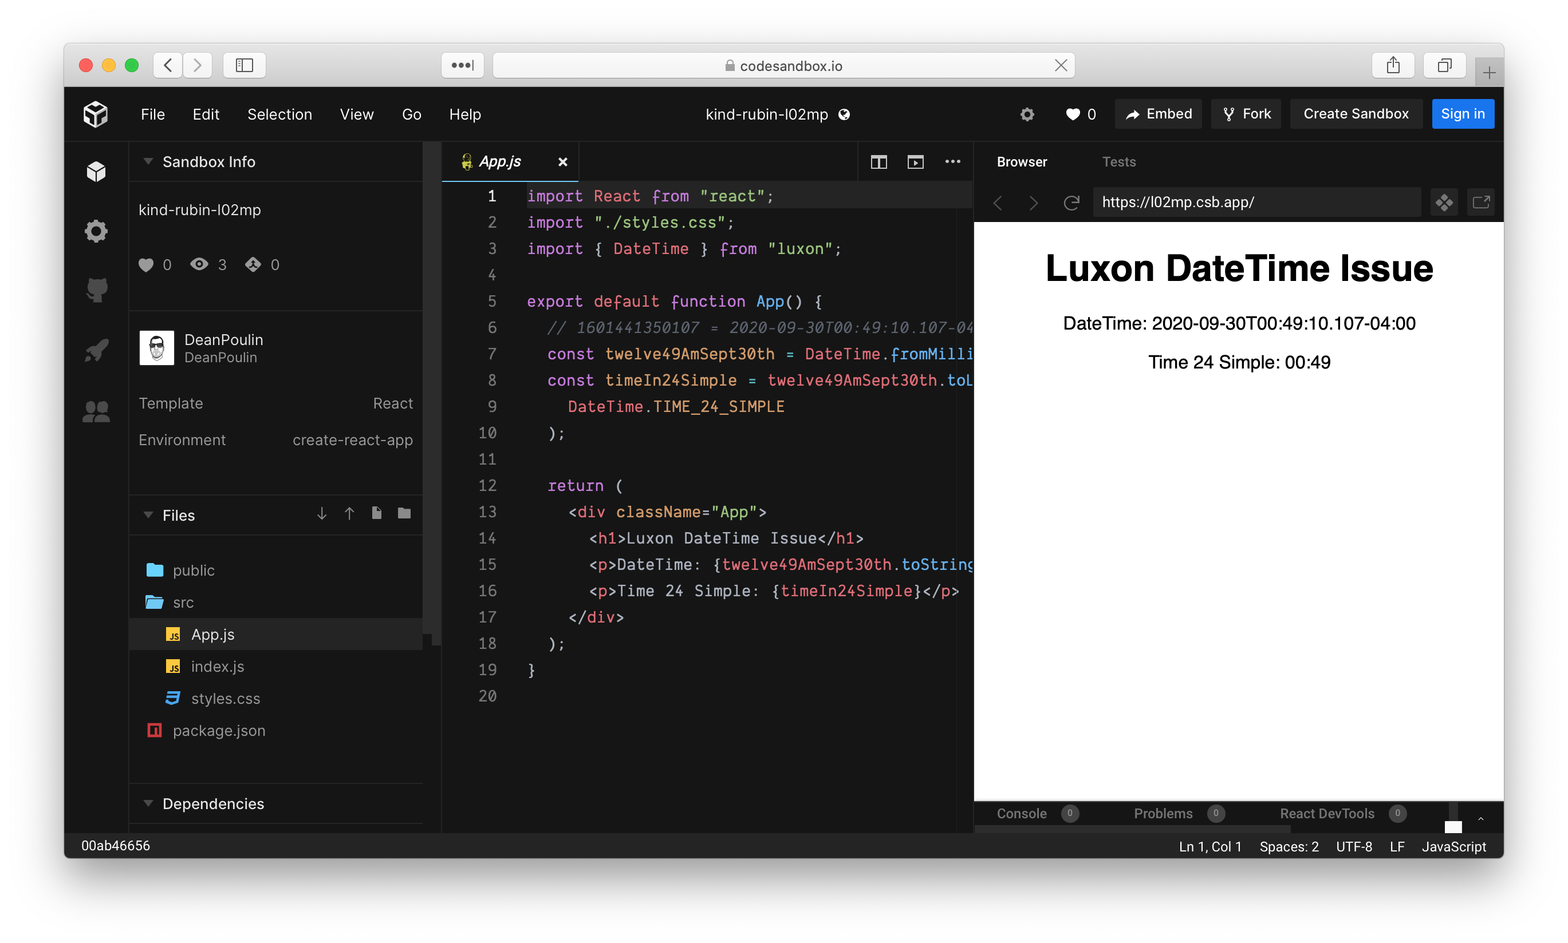Click the Fork button

[1246, 114]
